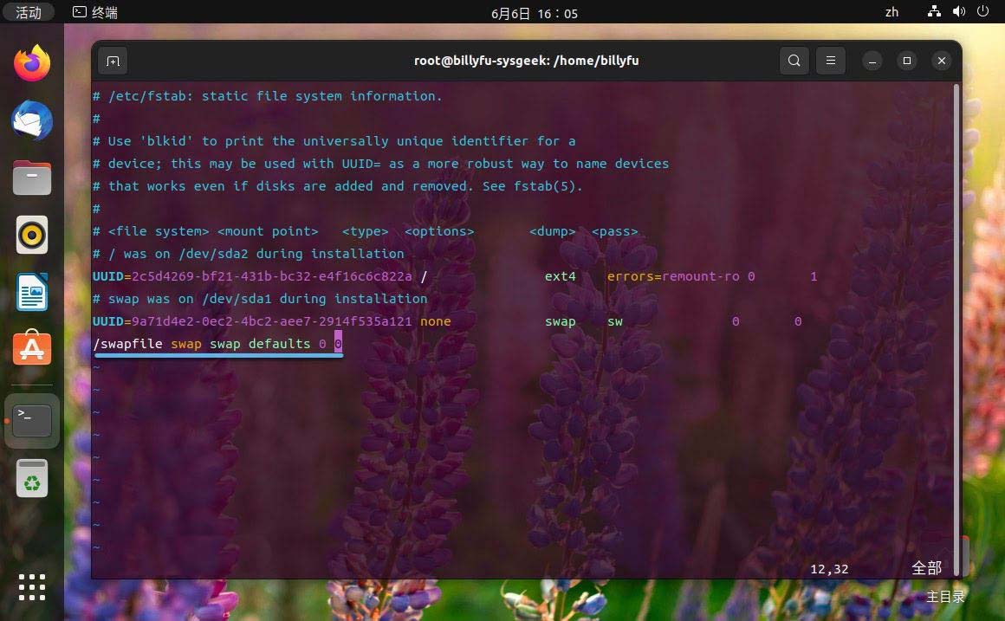The width and height of the screenshot is (1005, 621).
Task: Launch Ubuntu Software center
Action: (31, 351)
